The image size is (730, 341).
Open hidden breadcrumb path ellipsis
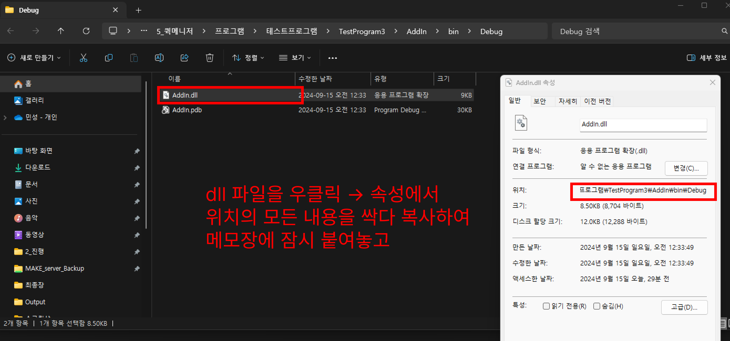click(x=144, y=31)
